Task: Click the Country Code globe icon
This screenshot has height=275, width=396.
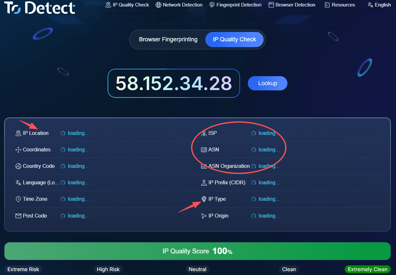Action: pyautogui.click(x=18, y=166)
